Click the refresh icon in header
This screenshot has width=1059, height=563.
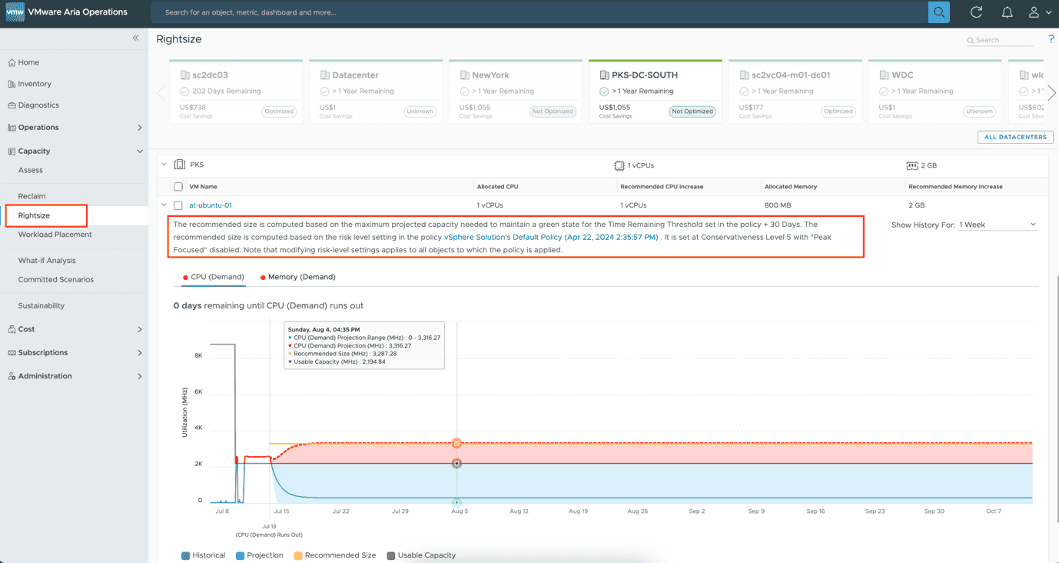coord(976,12)
